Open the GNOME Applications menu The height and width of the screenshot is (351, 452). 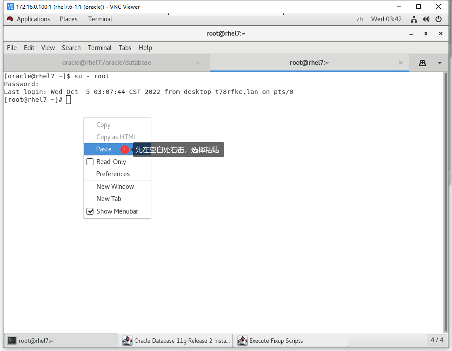pos(33,19)
